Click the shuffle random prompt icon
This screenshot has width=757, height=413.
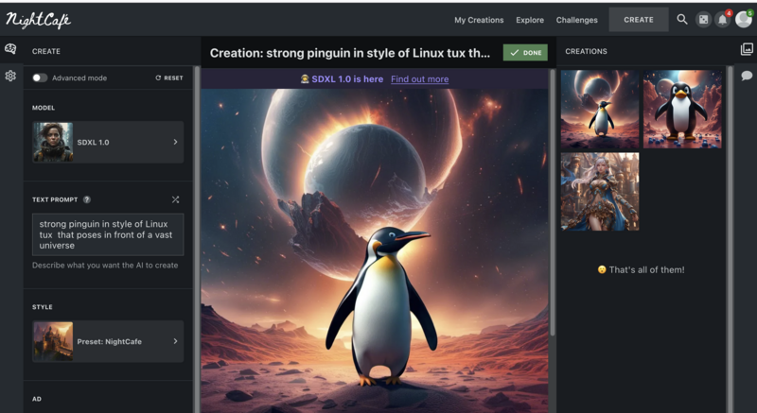(175, 199)
